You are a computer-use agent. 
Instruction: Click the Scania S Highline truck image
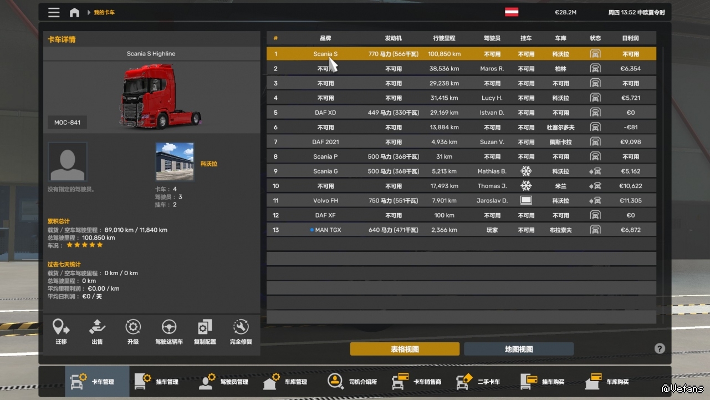pos(160,97)
